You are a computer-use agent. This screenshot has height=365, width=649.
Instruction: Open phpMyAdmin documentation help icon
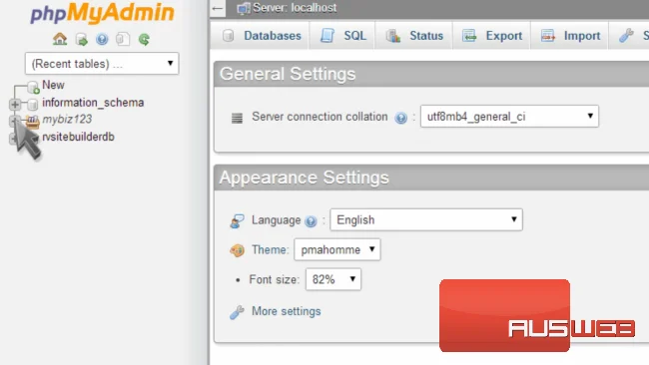click(102, 40)
